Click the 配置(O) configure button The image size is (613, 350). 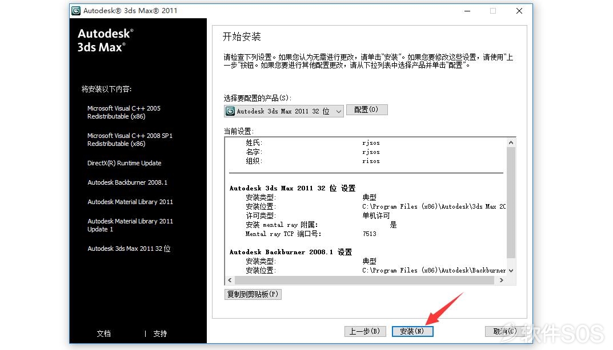point(367,109)
